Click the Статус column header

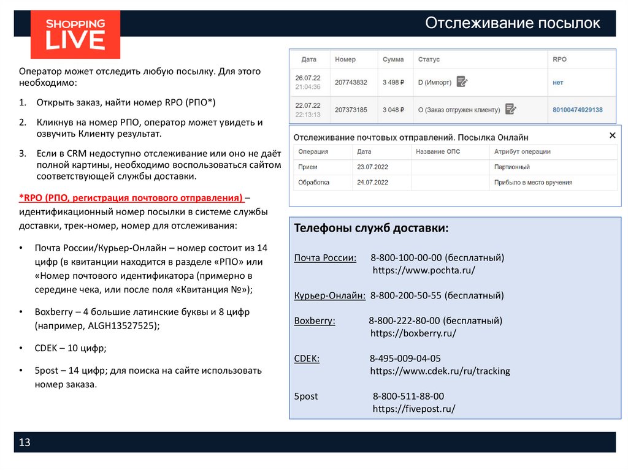(429, 59)
